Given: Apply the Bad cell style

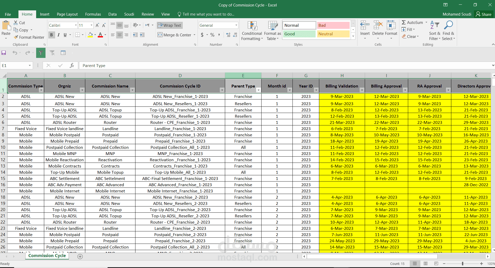Looking at the screenshot, I should click(x=333, y=25).
